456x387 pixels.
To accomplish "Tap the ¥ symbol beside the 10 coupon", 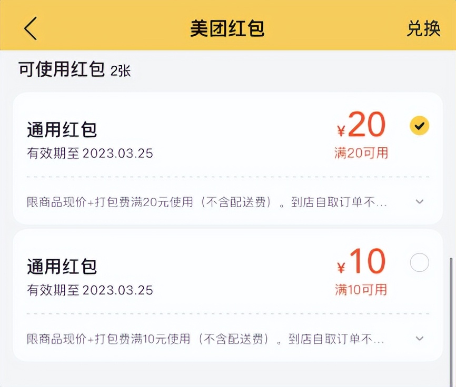I will (341, 264).
